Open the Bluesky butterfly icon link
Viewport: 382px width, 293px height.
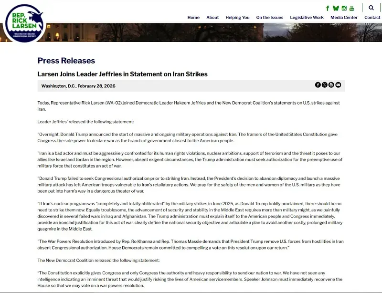[336, 8]
